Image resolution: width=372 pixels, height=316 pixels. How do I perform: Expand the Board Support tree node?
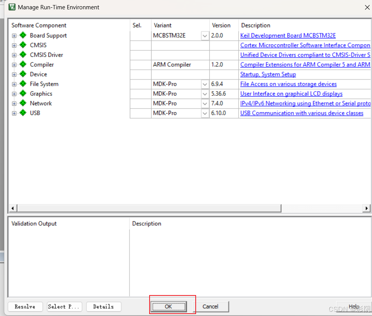(x=14, y=36)
